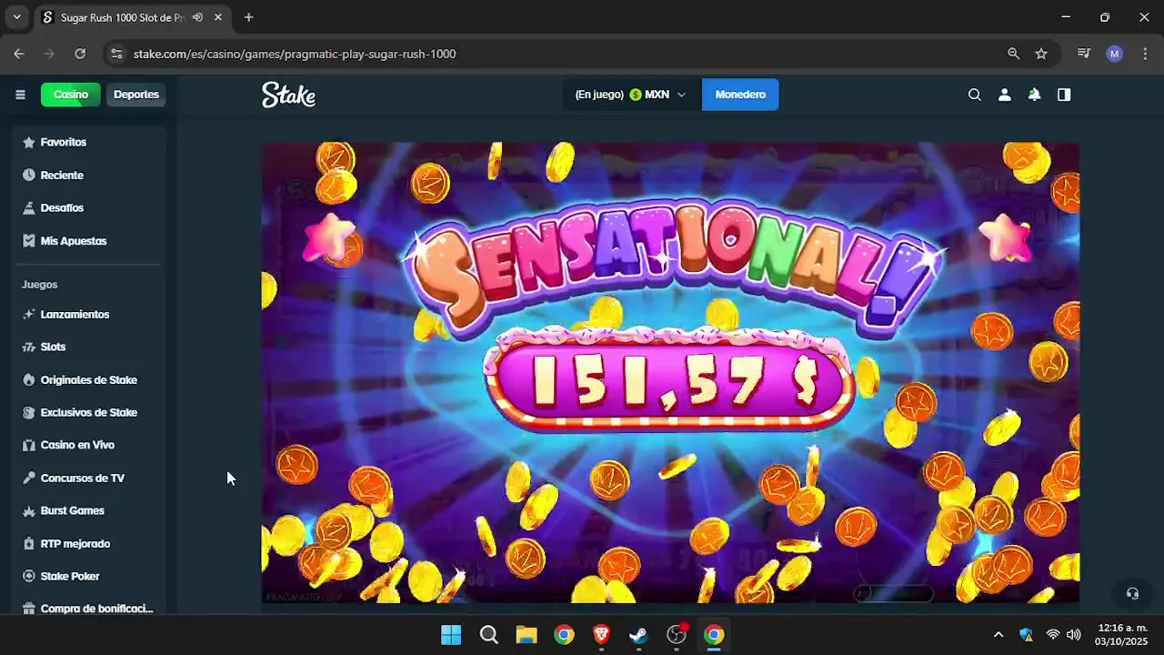The image size is (1164, 655).
Task: Open the clock and date panel
Action: coord(1121,634)
